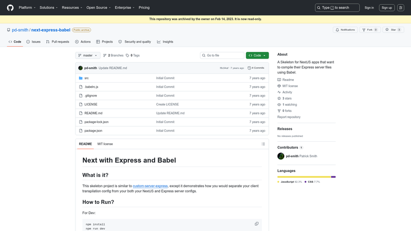Click the bell Notifications button
The height and width of the screenshot is (231, 411).
[345, 30]
